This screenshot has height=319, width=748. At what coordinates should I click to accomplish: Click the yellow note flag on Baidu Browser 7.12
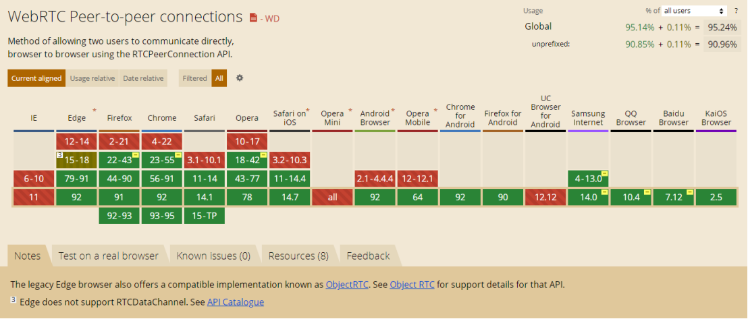[689, 192]
